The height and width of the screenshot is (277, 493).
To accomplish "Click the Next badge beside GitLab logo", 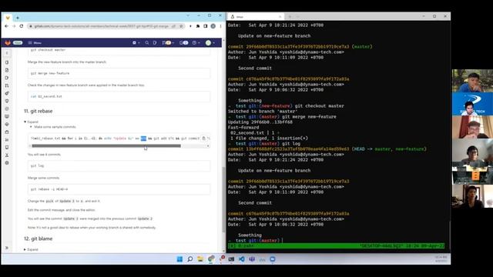I will pos(18,43).
